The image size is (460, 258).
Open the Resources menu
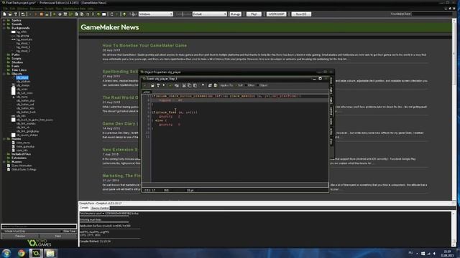pyautogui.click(x=37, y=9)
